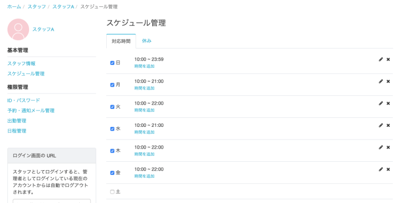Edit the 木 row time slot
The height and width of the screenshot is (203, 406).
(381, 147)
